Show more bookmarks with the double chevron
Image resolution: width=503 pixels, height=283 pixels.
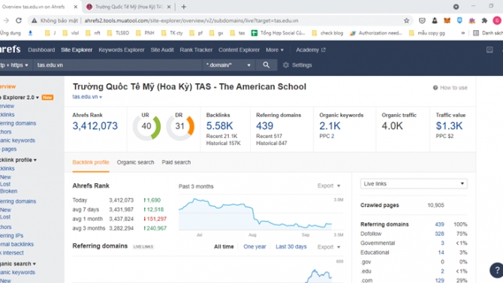463,33
